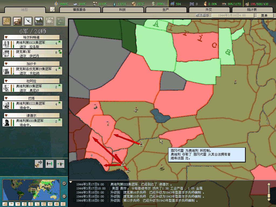Toggle the political flag map mode
The width and height of the screenshot is (276, 207).
[12, 204]
